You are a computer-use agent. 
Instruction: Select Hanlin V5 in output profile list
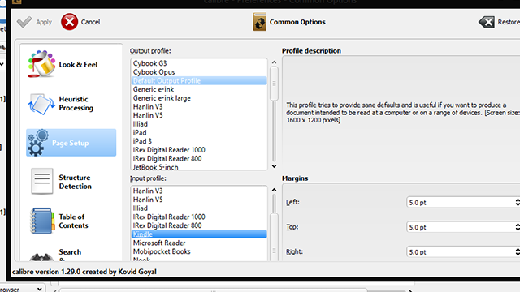(x=199, y=115)
